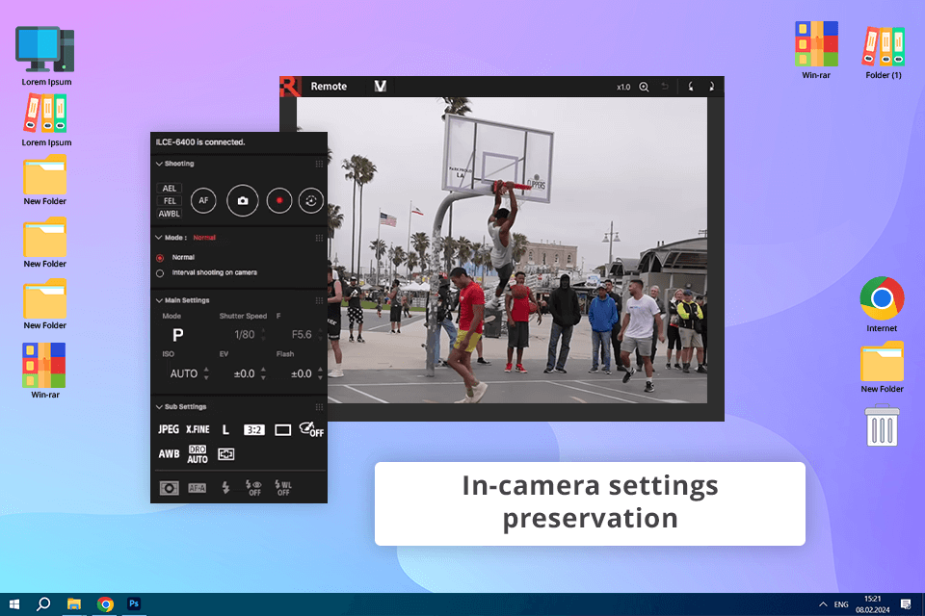Open the Folder (1) desktop icon
925x616 pixels.
(x=884, y=52)
